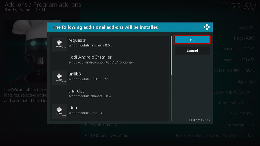Screen dimensions: 260x146
Task: Click the 'spoyser - 4221.0.59' background entry
Action: (239, 60)
